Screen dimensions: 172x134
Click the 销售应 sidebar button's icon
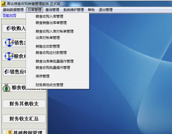pyautogui.click(x=7, y=72)
